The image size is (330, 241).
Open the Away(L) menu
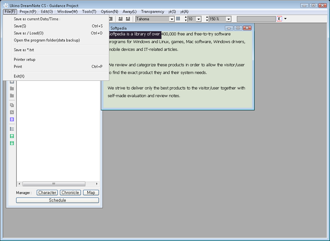pyautogui.click(x=130, y=12)
